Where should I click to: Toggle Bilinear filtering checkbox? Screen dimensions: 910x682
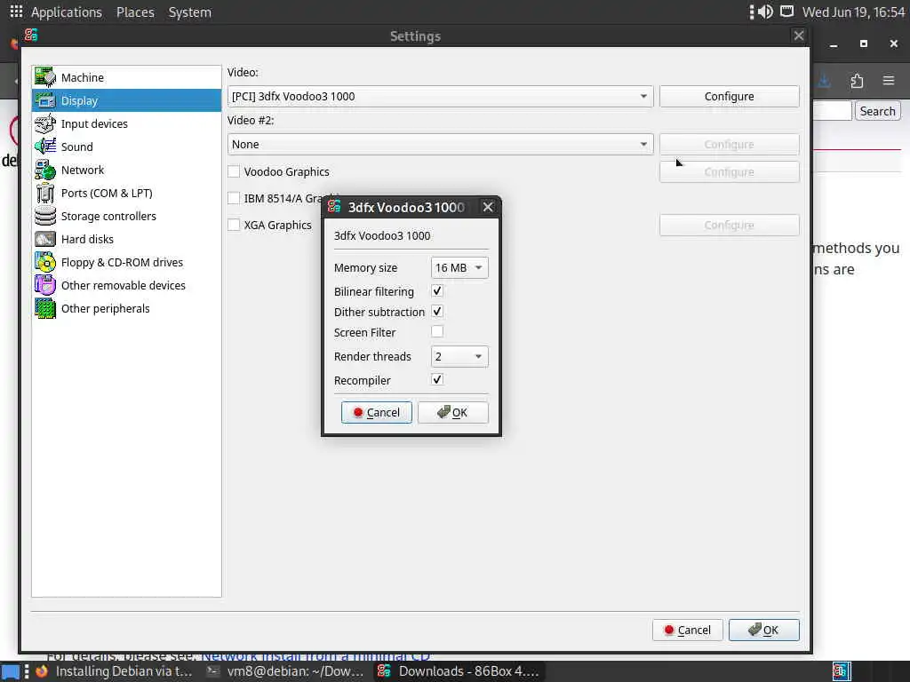(437, 291)
